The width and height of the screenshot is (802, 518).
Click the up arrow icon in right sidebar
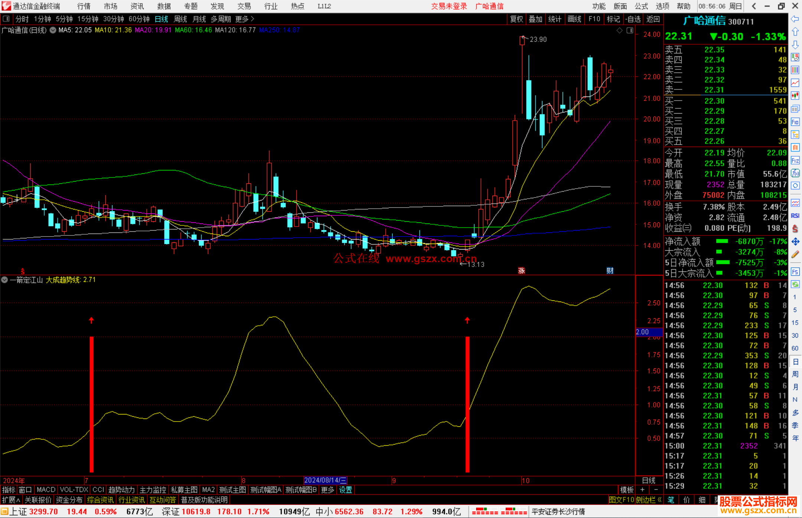click(x=795, y=32)
